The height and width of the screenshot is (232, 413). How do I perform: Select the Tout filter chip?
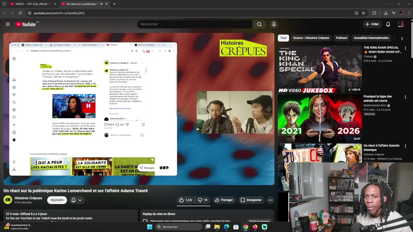[x=283, y=38]
